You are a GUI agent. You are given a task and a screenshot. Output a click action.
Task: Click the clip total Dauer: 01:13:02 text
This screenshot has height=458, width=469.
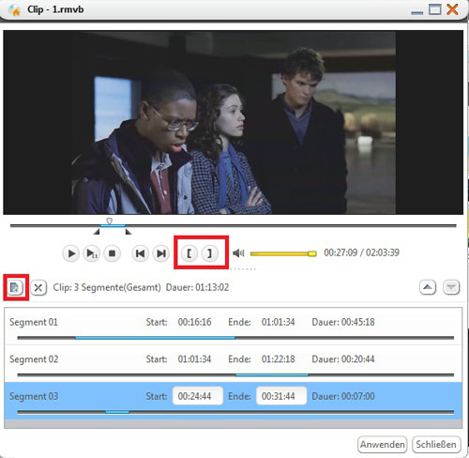197,287
